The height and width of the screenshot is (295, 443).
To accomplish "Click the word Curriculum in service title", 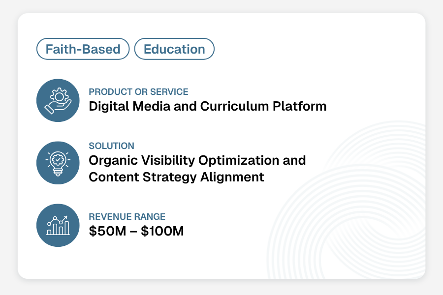I will point(234,106).
